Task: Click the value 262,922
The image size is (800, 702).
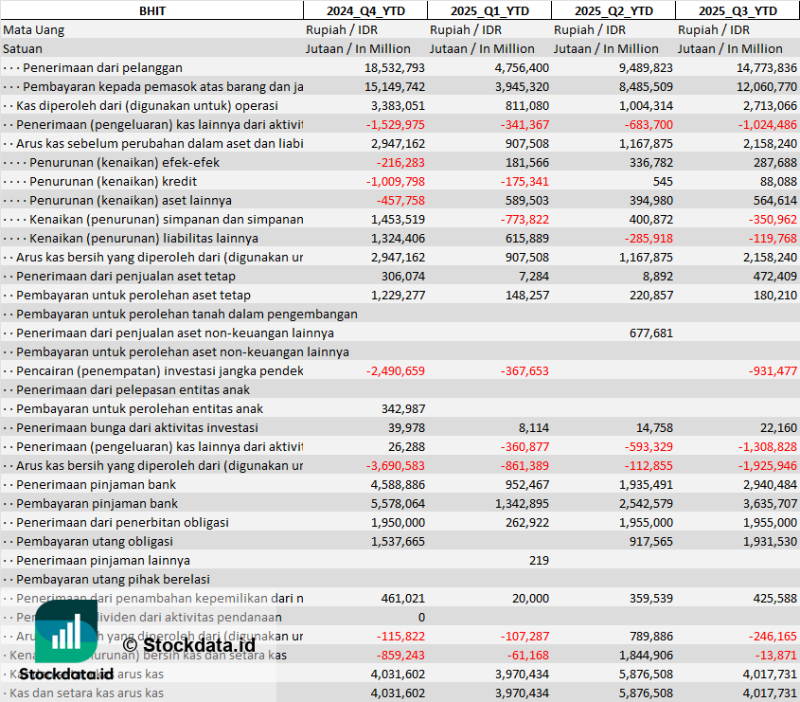Action: tap(527, 522)
